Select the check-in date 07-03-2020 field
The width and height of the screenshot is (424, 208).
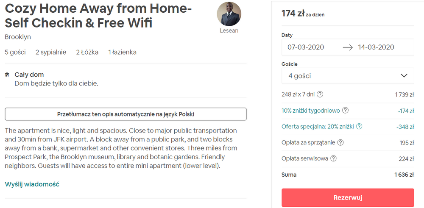[306, 47]
